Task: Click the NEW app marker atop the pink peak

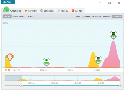Action: pos(113,35)
